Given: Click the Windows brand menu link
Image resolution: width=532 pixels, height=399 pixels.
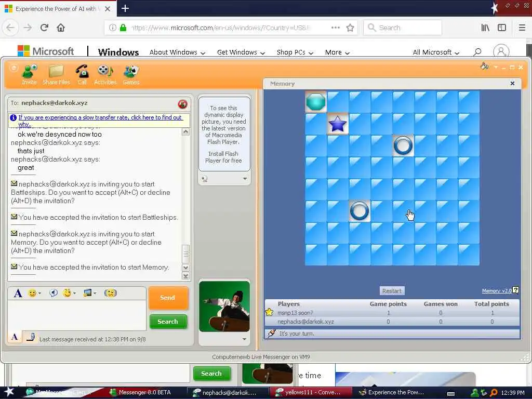Looking at the screenshot, I should (x=118, y=52).
